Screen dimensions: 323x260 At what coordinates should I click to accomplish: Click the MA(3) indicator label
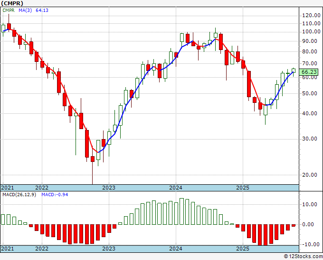pyautogui.click(x=25, y=10)
